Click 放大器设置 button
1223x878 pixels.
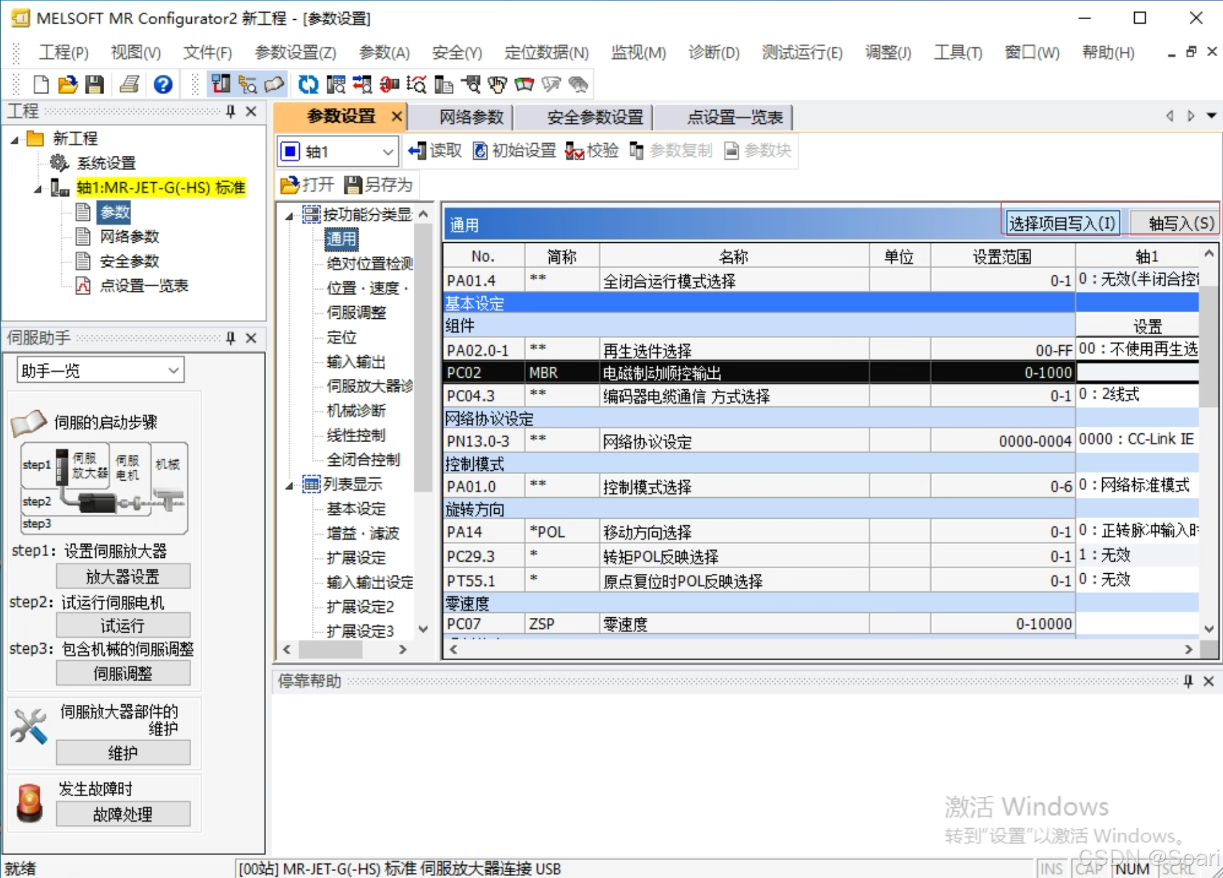[123, 576]
